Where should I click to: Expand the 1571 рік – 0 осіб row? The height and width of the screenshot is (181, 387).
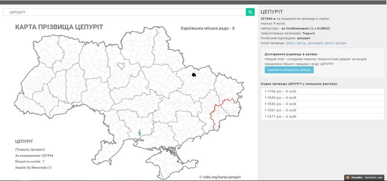322,117
